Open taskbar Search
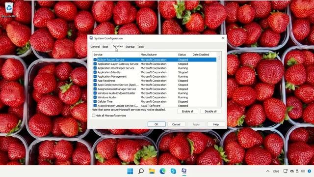 coord(141,171)
